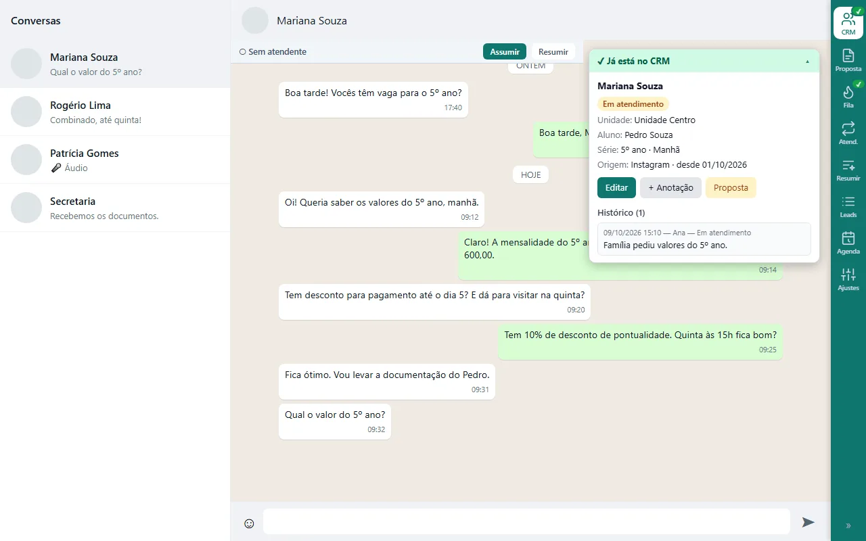866x541 pixels.
Task: Click the Assumir button
Action: click(505, 51)
